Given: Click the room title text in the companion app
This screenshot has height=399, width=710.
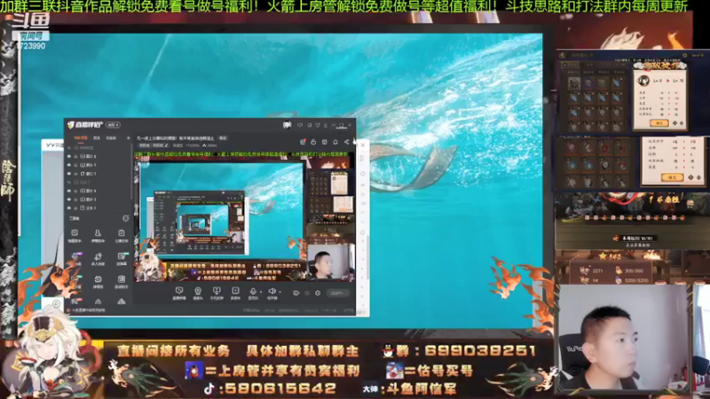Looking at the screenshot, I should coord(175,138).
